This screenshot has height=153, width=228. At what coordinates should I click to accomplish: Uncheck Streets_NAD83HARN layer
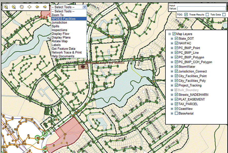pyautogui.click(x=176, y=95)
